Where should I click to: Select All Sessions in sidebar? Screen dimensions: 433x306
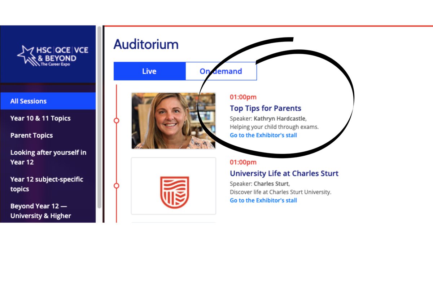48,101
